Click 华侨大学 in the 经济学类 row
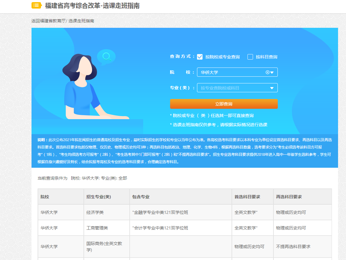The height and width of the screenshot is (260, 346). pos(61,212)
